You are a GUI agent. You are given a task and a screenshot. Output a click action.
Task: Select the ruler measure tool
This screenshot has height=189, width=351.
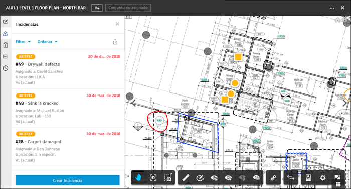pos(186,178)
